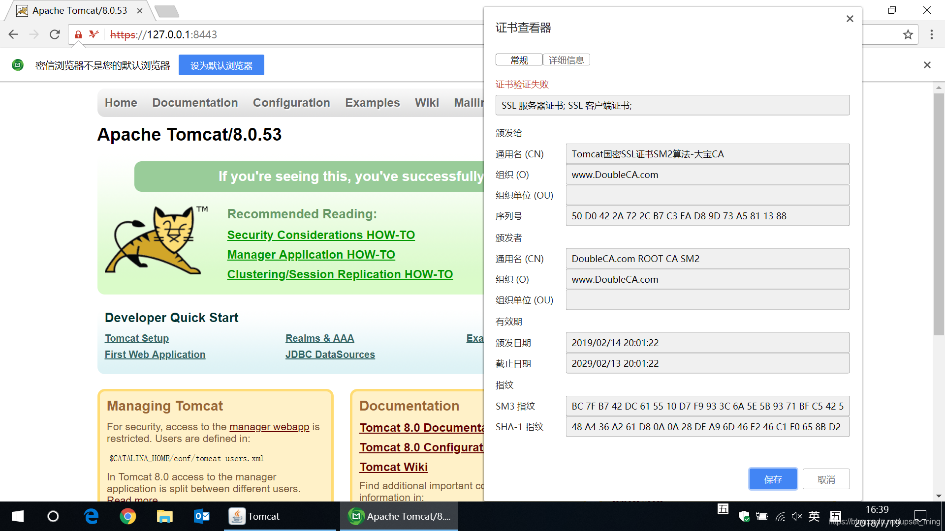This screenshot has width=945, height=531.
Task: Click the 截止日期 2029/02/13 field
Action: pyautogui.click(x=708, y=363)
